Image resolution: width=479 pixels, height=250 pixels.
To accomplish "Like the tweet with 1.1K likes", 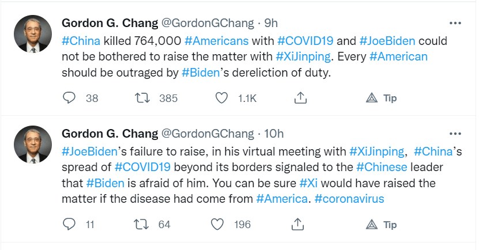I will 221,99.
